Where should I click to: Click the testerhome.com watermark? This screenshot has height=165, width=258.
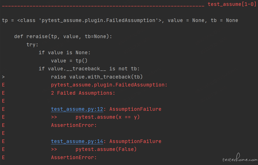pos(240,158)
